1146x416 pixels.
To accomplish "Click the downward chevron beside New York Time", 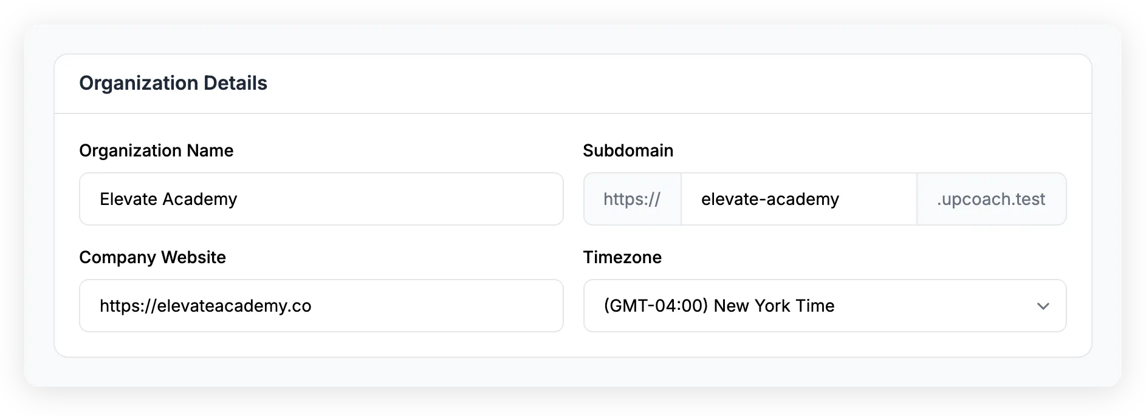I will tap(1043, 306).
